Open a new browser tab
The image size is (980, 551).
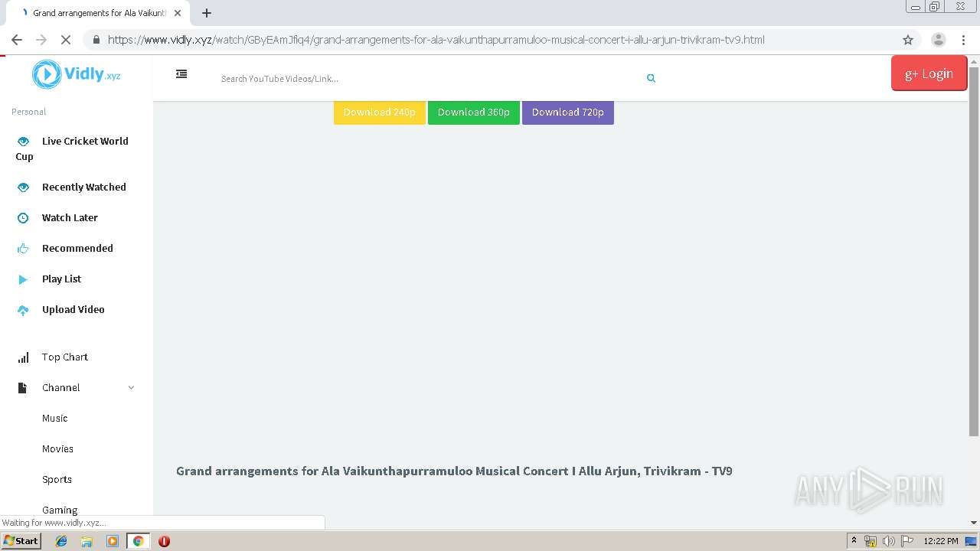pos(206,13)
